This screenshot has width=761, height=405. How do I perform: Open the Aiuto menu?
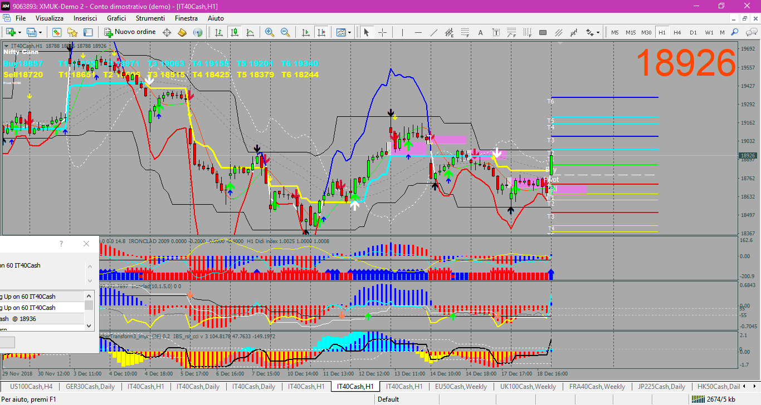pos(216,18)
